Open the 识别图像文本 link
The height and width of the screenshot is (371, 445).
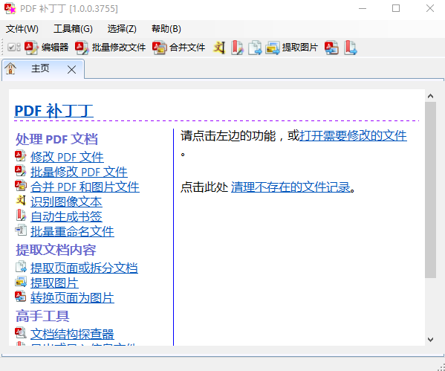click(66, 201)
